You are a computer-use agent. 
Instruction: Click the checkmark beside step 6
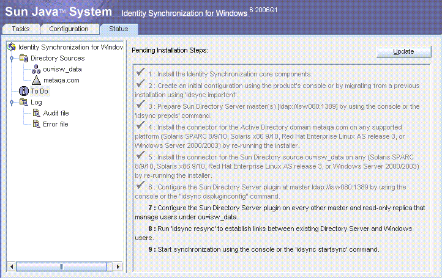click(x=140, y=185)
